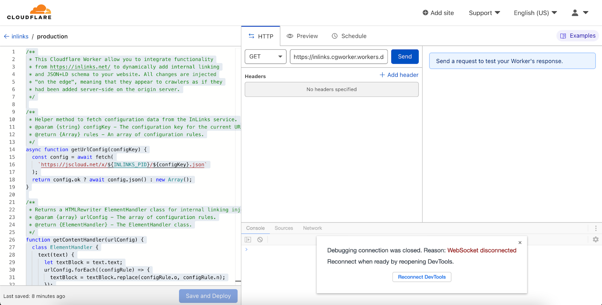The width and height of the screenshot is (602, 305).
Task: Click the class ElementHandler code line
Action: (x=65, y=247)
